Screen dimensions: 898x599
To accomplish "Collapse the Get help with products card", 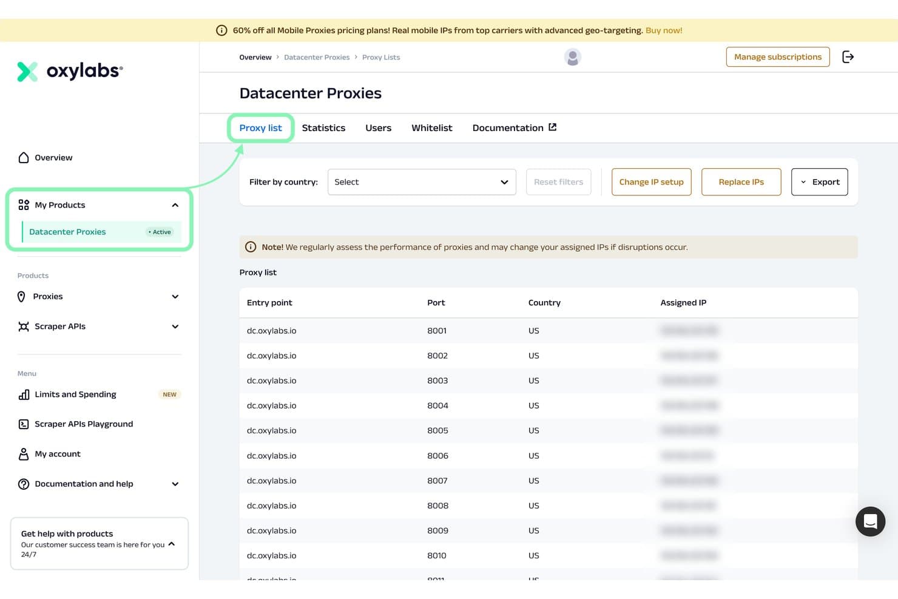I will [172, 544].
